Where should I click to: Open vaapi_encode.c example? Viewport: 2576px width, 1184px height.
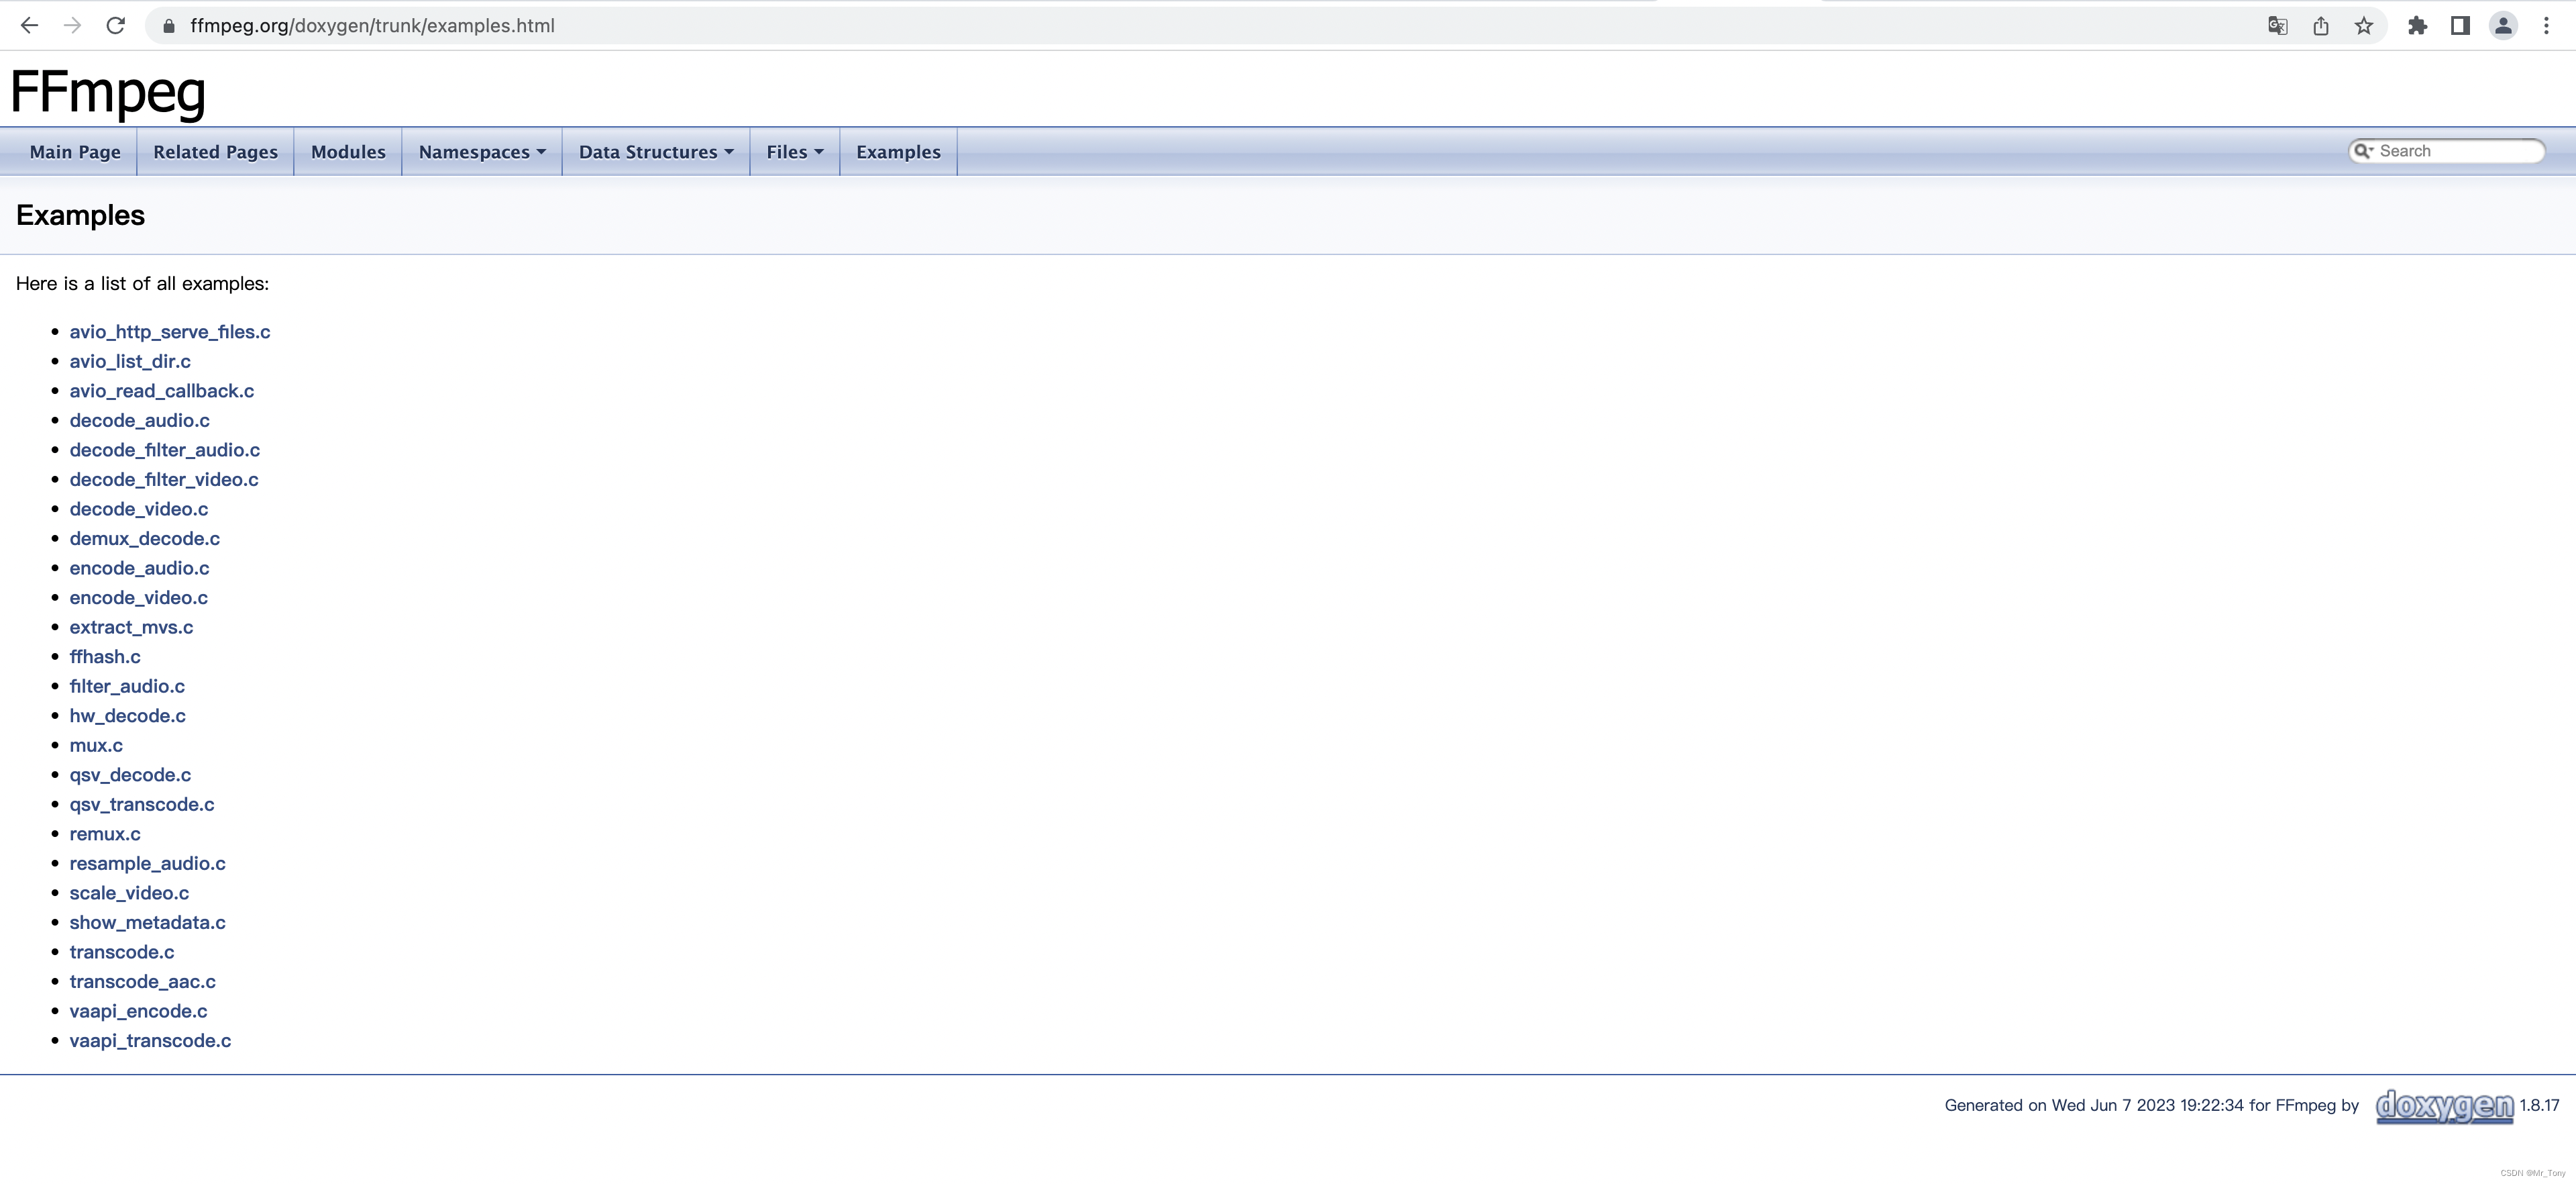point(138,1011)
